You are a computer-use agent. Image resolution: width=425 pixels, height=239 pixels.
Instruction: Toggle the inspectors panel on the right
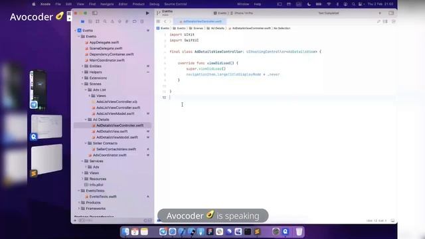point(391,13)
